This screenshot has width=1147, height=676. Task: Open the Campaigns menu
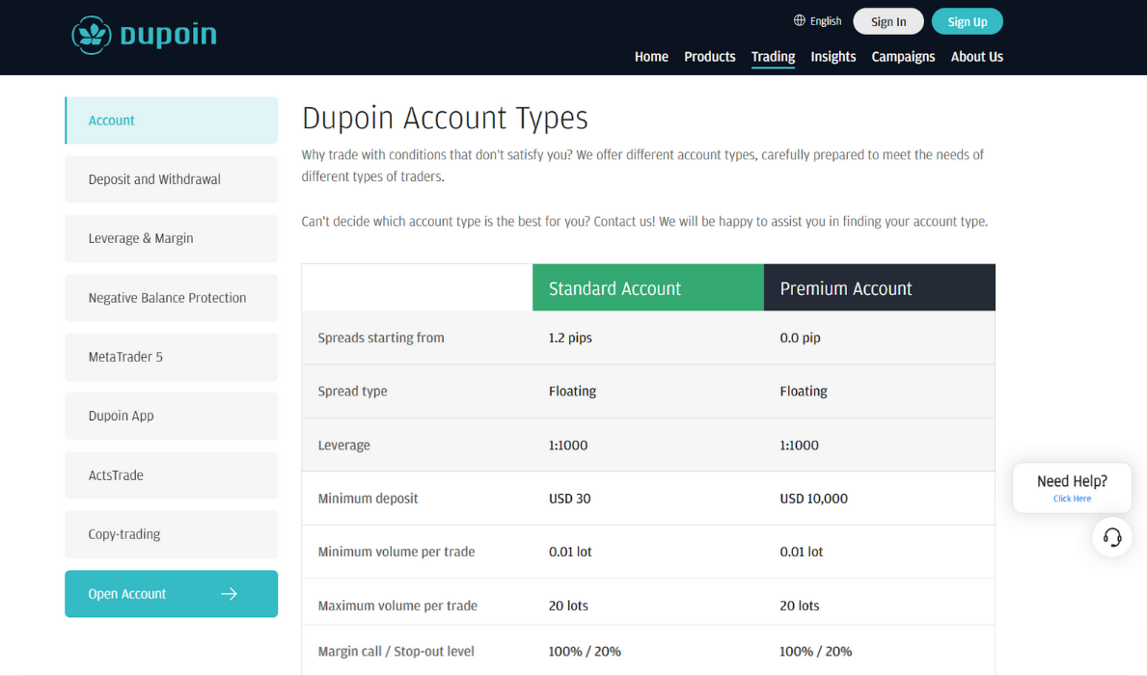[x=903, y=56]
